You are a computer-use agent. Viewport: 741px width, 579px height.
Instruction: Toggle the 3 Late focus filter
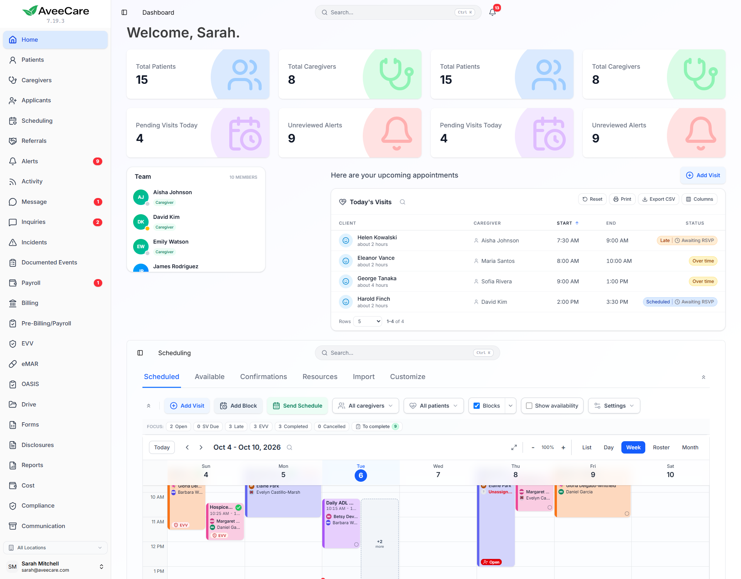[x=236, y=427]
